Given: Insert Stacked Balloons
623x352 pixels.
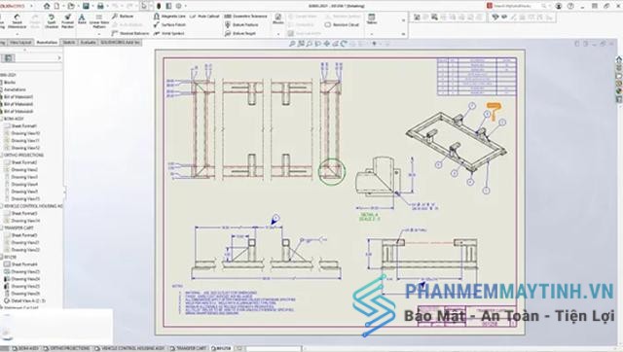Looking at the screenshot, I should point(130,33).
